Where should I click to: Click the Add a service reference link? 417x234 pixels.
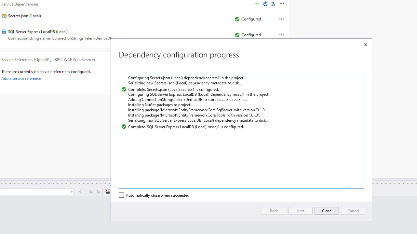point(21,79)
